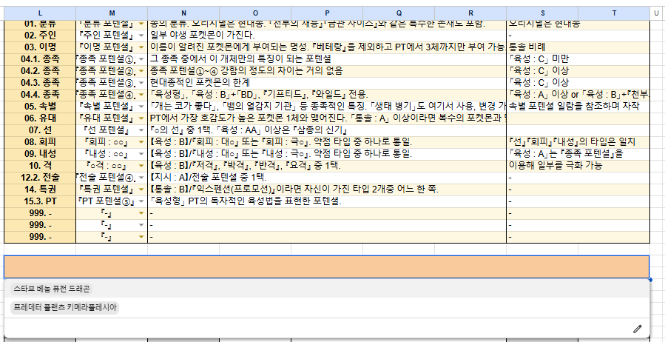This screenshot has width=665, height=342.
Task: Select column Q header
Action: pos(399,13)
